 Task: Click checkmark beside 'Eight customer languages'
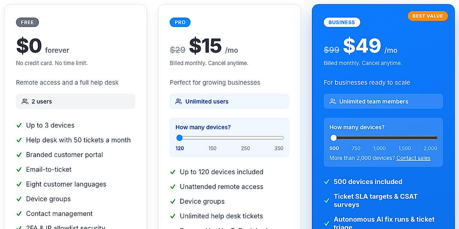coord(19,184)
